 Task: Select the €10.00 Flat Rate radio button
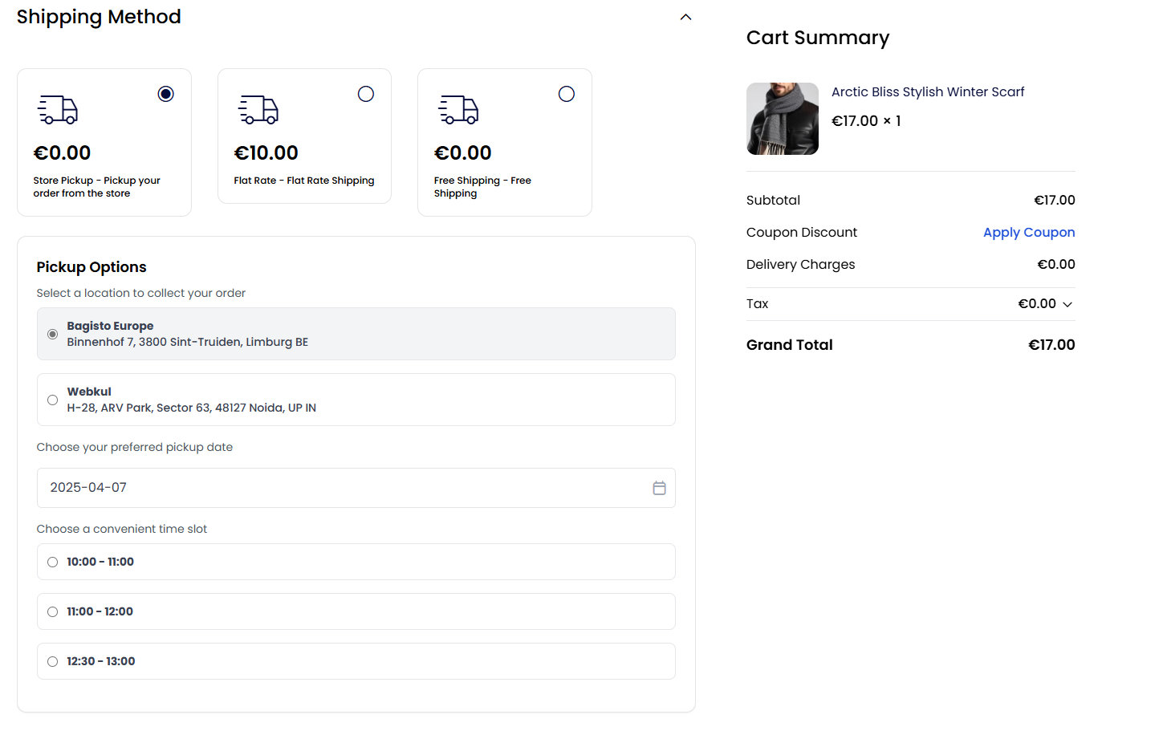click(366, 94)
